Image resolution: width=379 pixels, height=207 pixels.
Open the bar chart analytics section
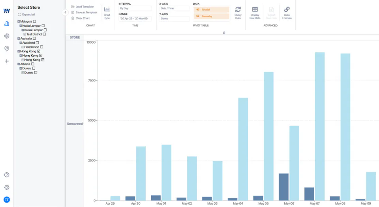(x=7, y=23)
